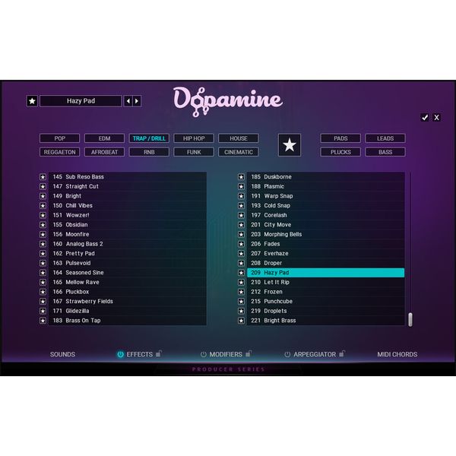
Task: Filter presets by RNB
Action: tap(149, 152)
